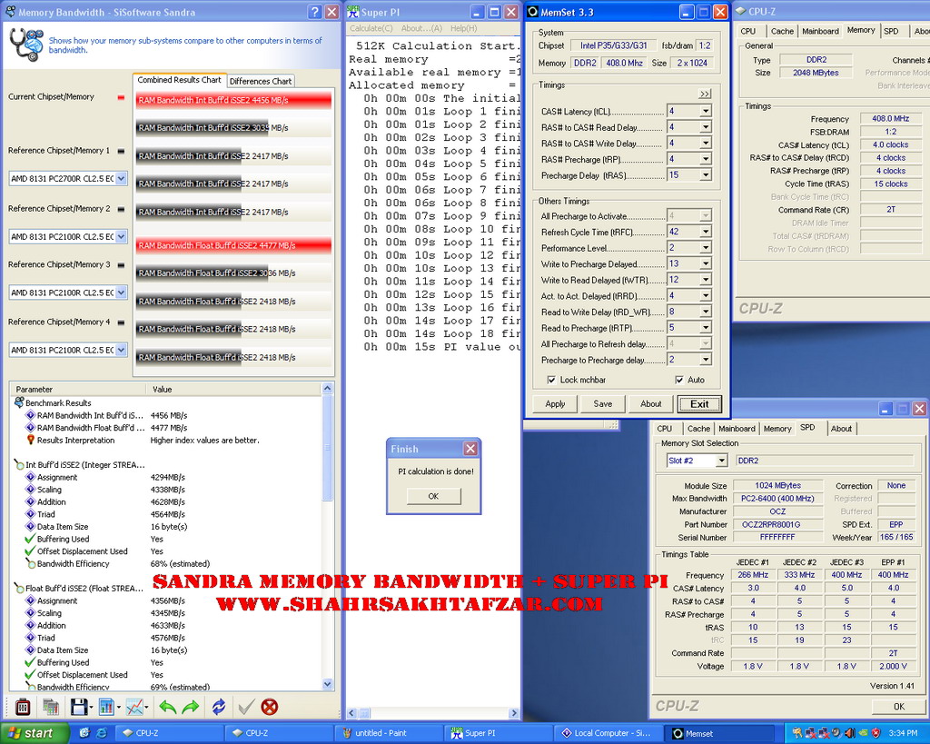Click About button in MemSet
Viewport: 930px width, 744px height.
[x=650, y=404]
